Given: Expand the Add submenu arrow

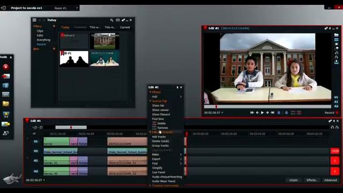Looking at the screenshot, I should pyautogui.click(x=181, y=96).
